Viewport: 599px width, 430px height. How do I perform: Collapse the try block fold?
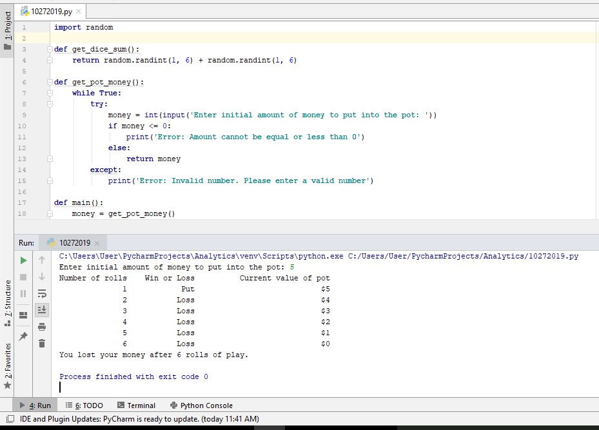pyautogui.click(x=50, y=104)
